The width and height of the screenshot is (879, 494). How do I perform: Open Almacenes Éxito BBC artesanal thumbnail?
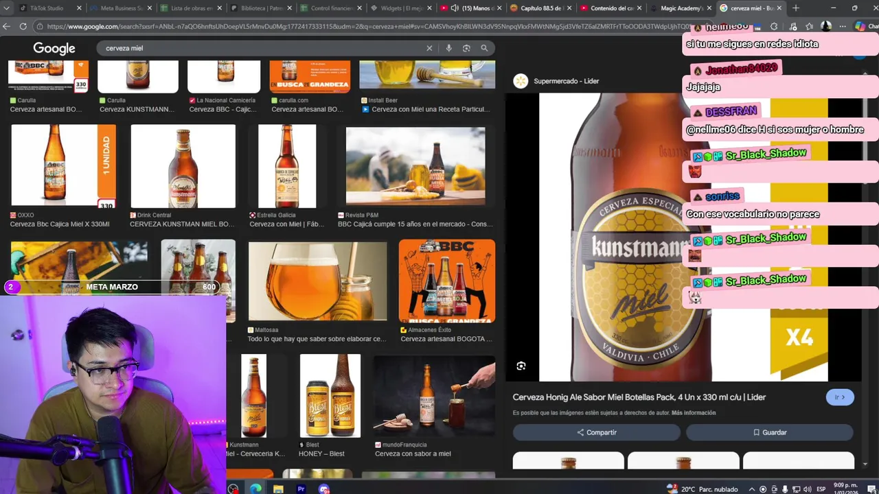pos(447,281)
